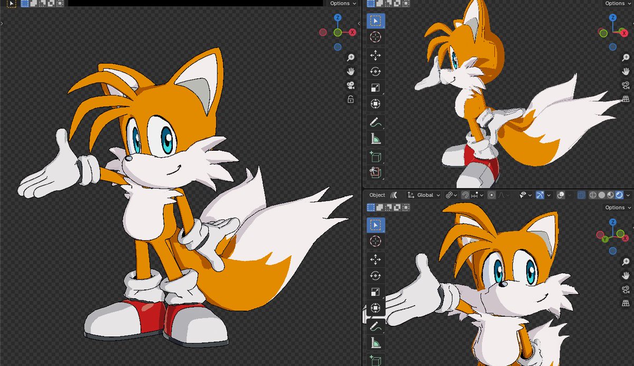Toggle camera view in the top-right viewport

click(x=626, y=86)
